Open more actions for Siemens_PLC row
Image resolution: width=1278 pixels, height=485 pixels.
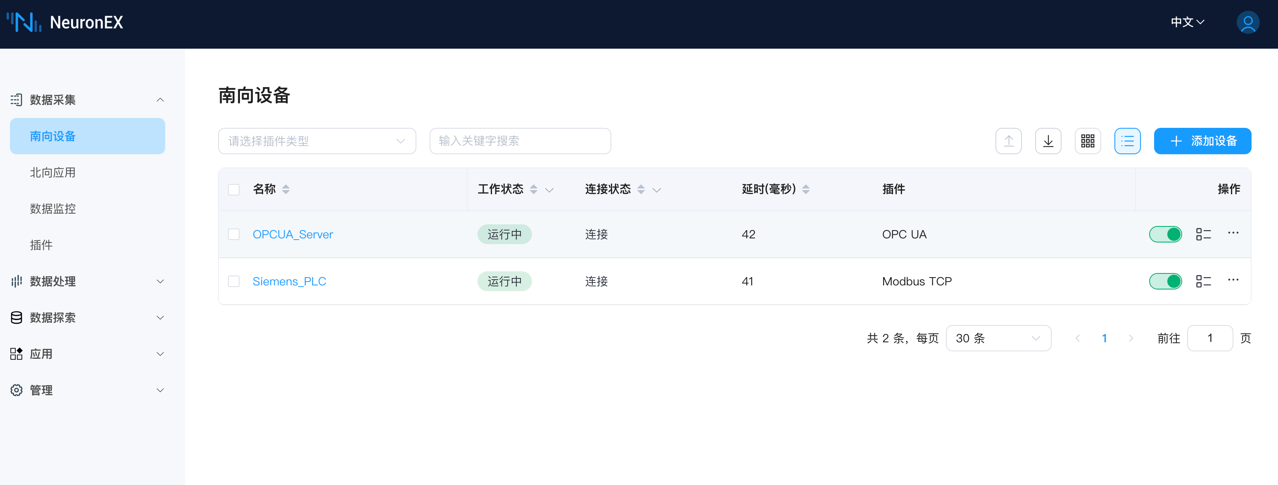click(1233, 280)
